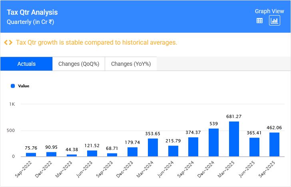Switch to Changes (YoY%) tab
This screenshot has height=187, width=291.
point(131,64)
